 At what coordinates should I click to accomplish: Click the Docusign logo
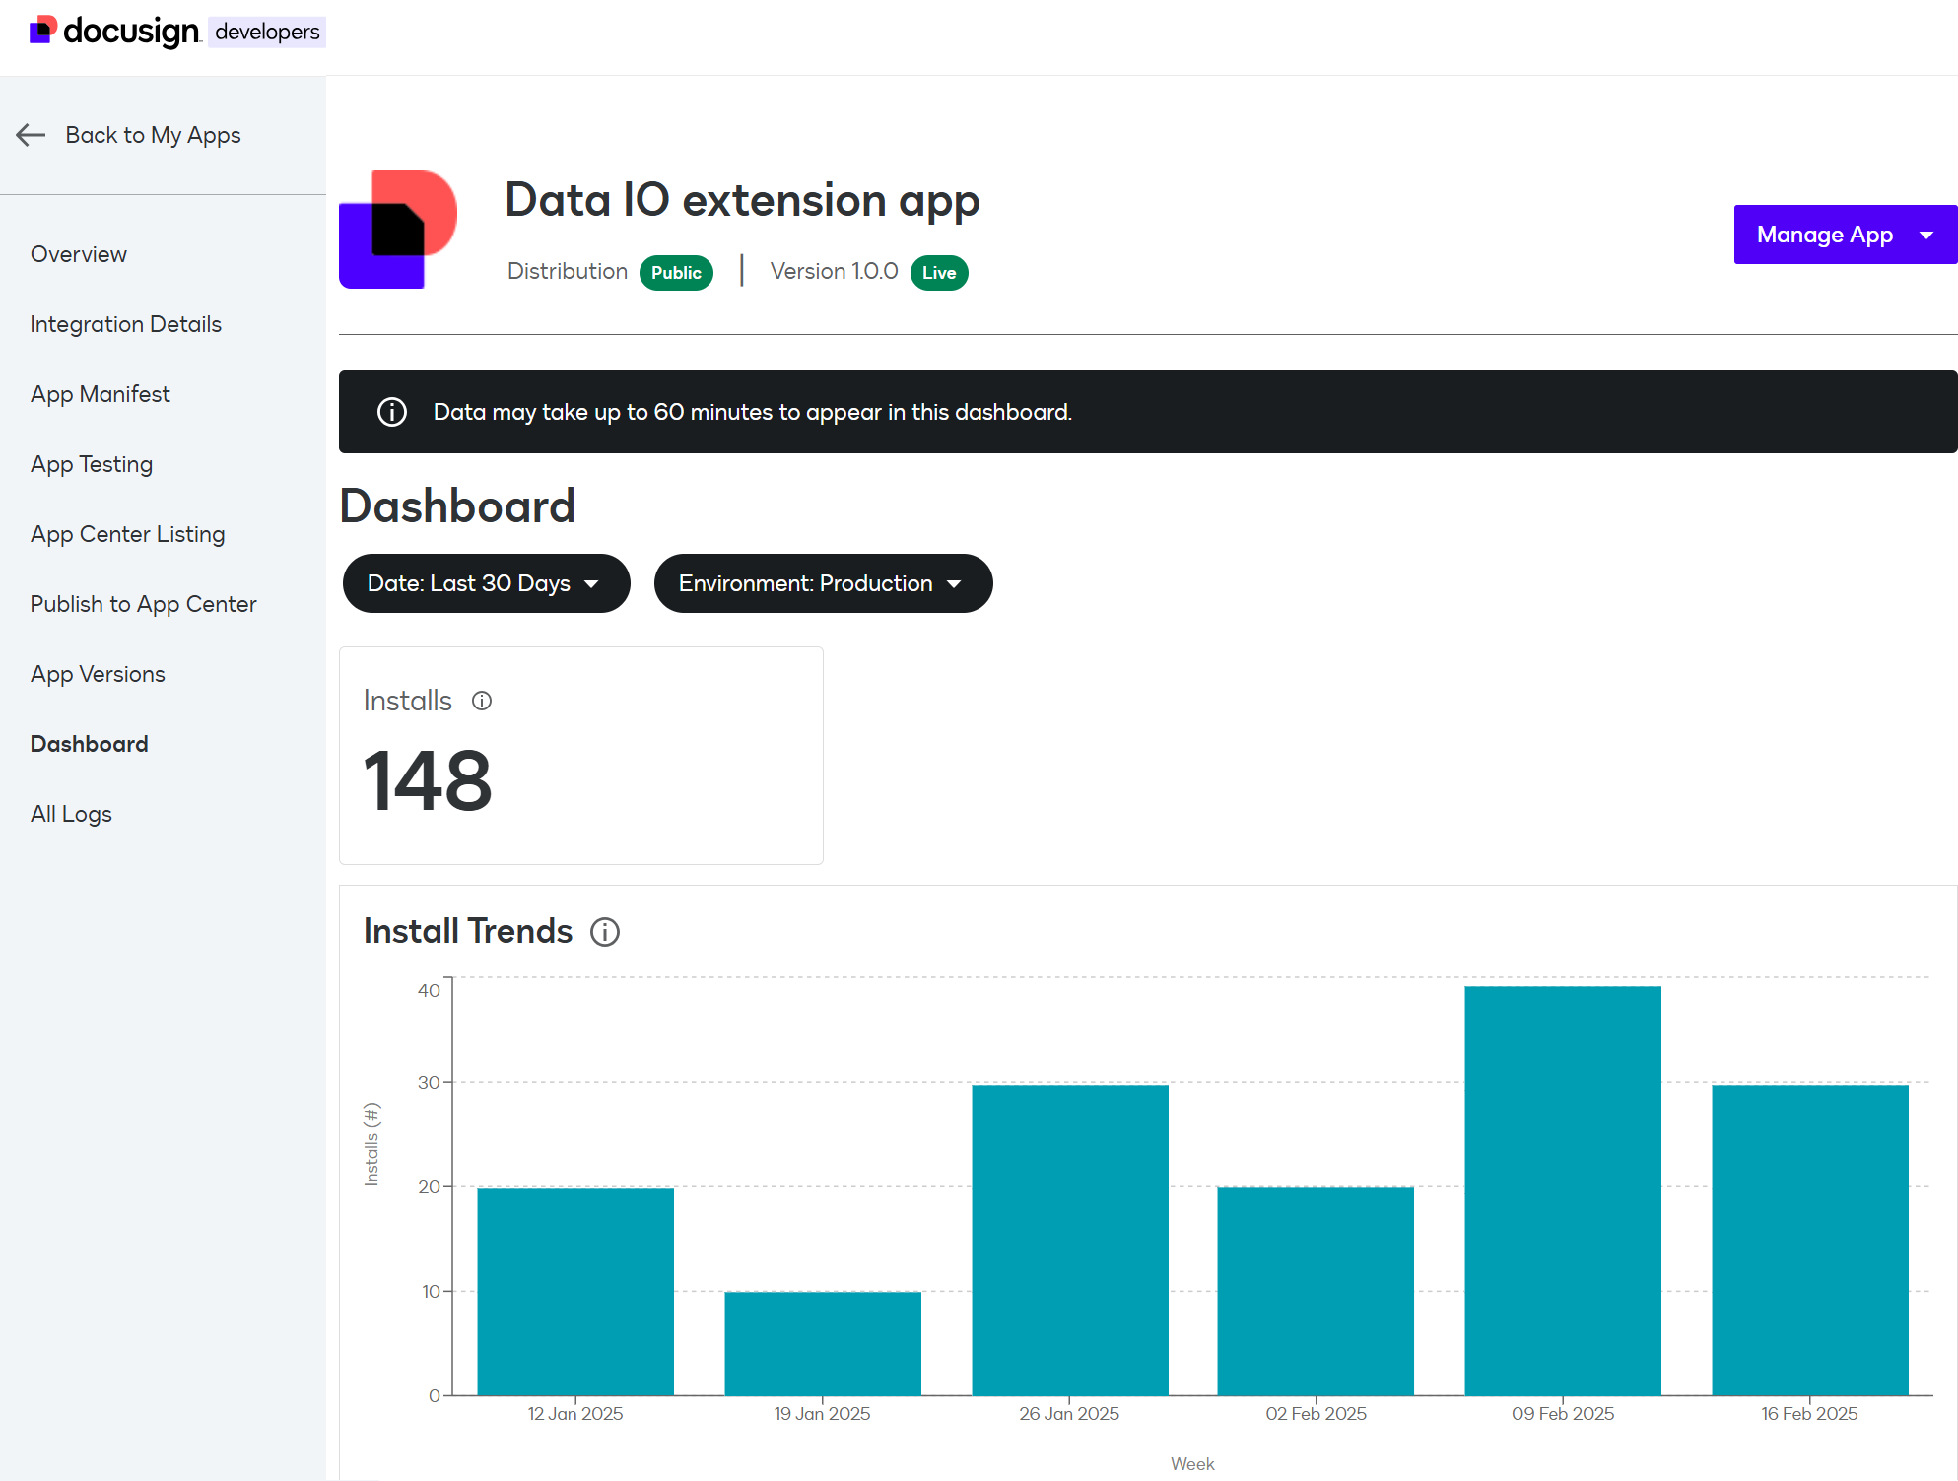(x=113, y=31)
